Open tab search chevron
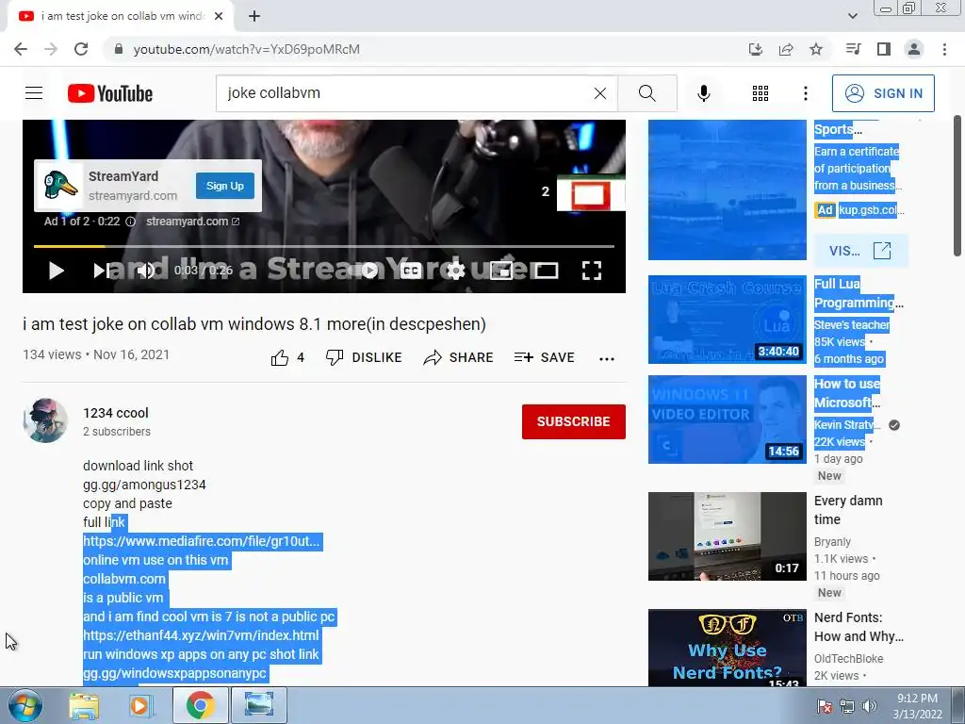Screen dimensions: 965x724 coord(852,16)
